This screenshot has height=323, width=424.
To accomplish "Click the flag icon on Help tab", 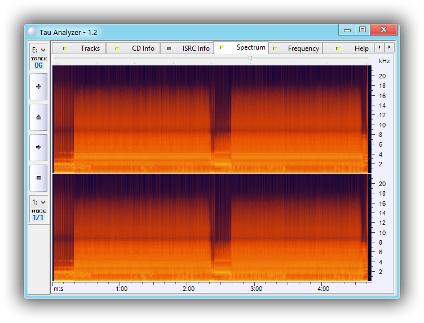I will 338,48.
